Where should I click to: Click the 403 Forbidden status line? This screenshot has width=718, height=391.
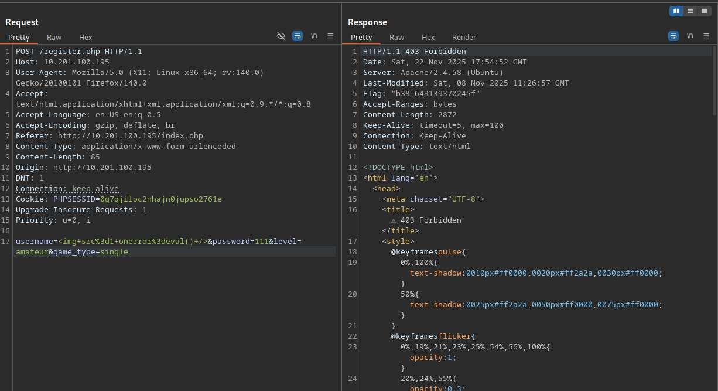[415, 52]
